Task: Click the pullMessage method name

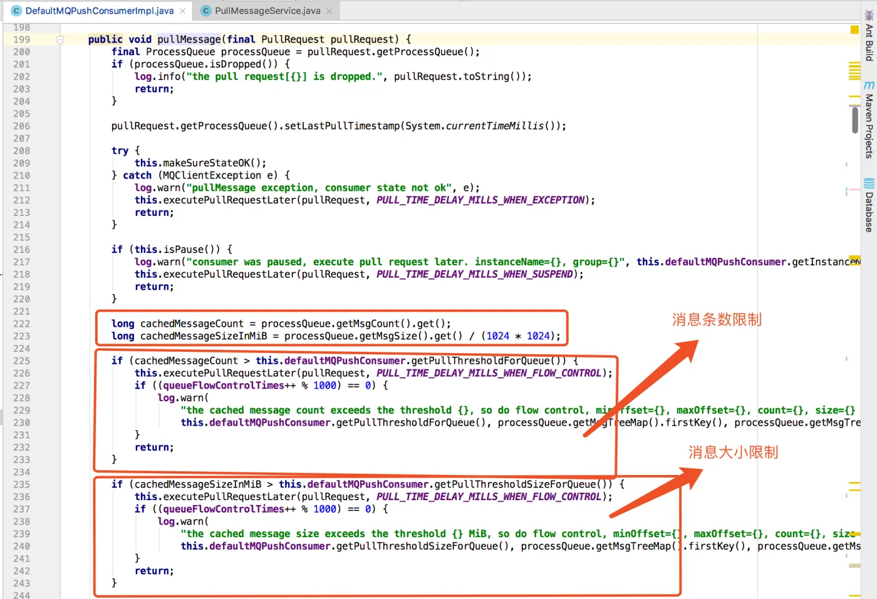Action: [x=189, y=39]
